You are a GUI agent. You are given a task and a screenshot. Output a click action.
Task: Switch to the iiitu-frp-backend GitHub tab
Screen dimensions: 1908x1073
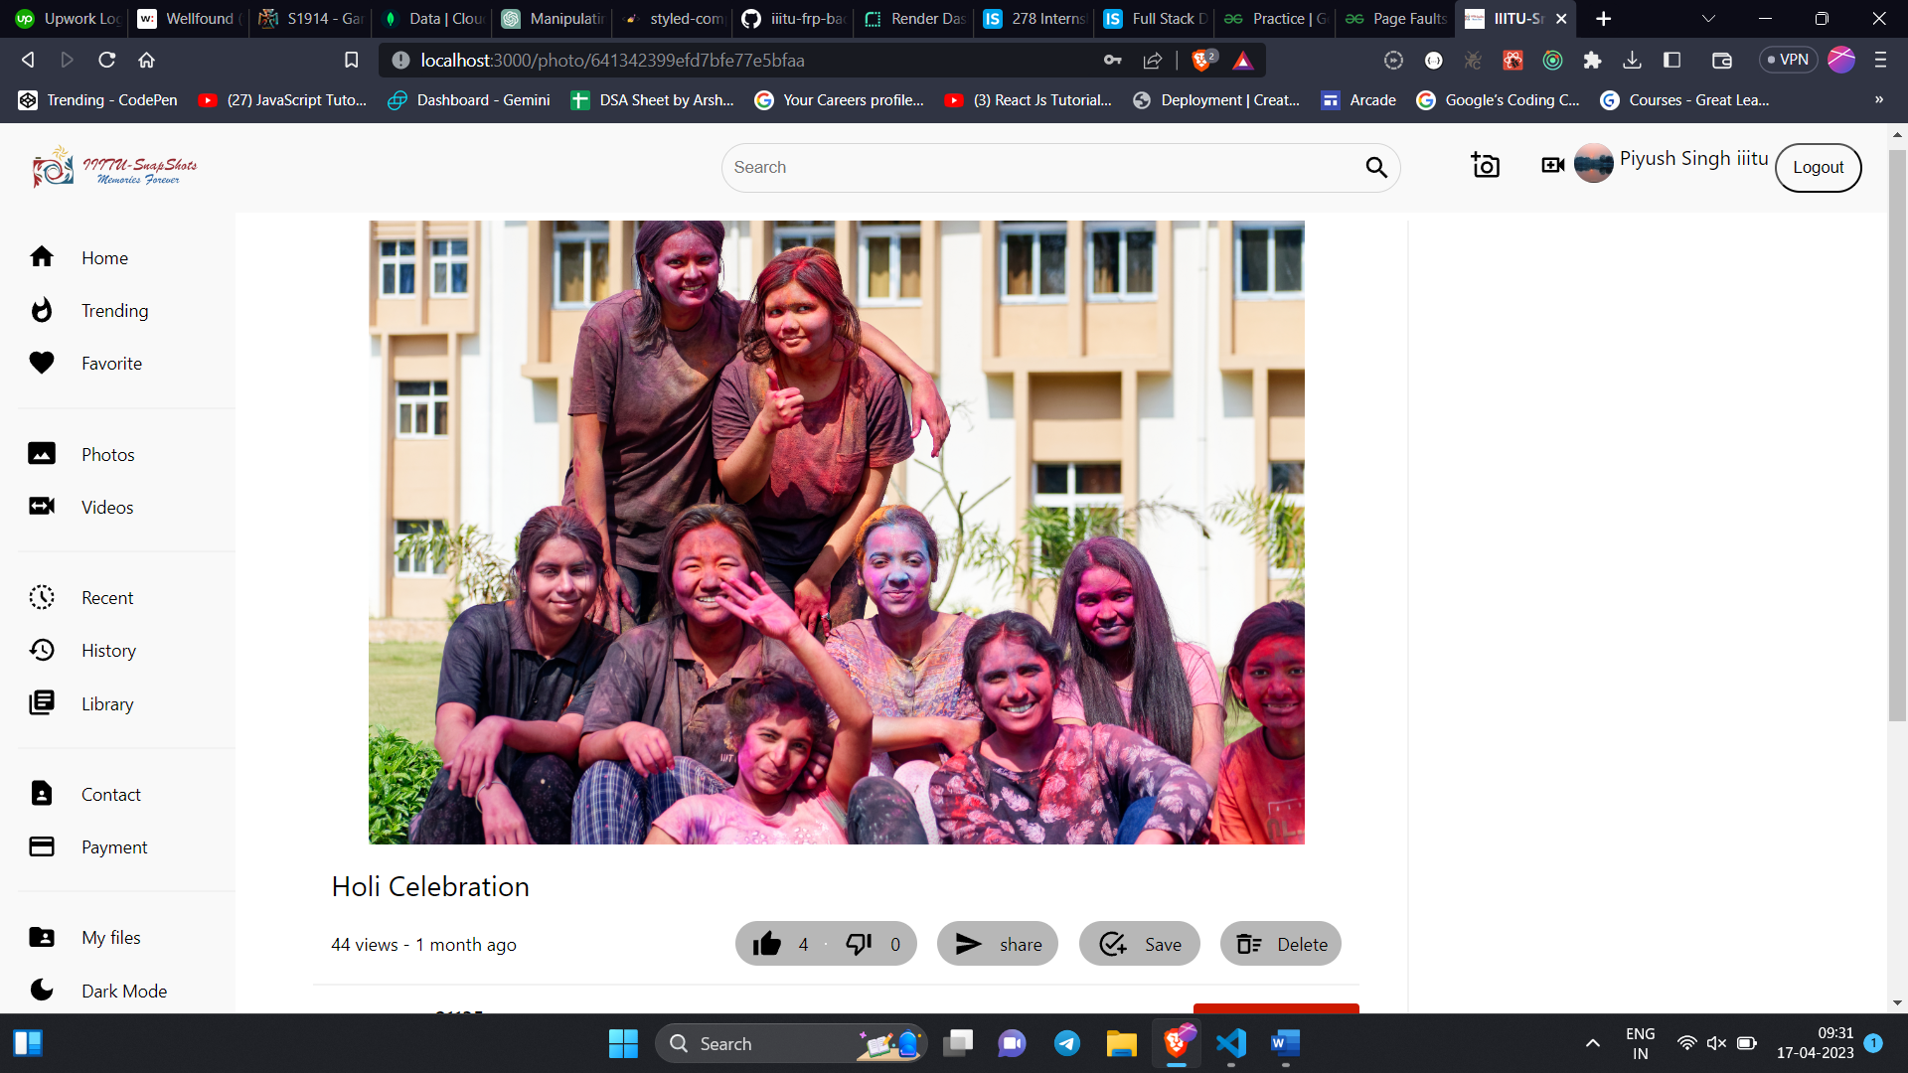[793, 19]
